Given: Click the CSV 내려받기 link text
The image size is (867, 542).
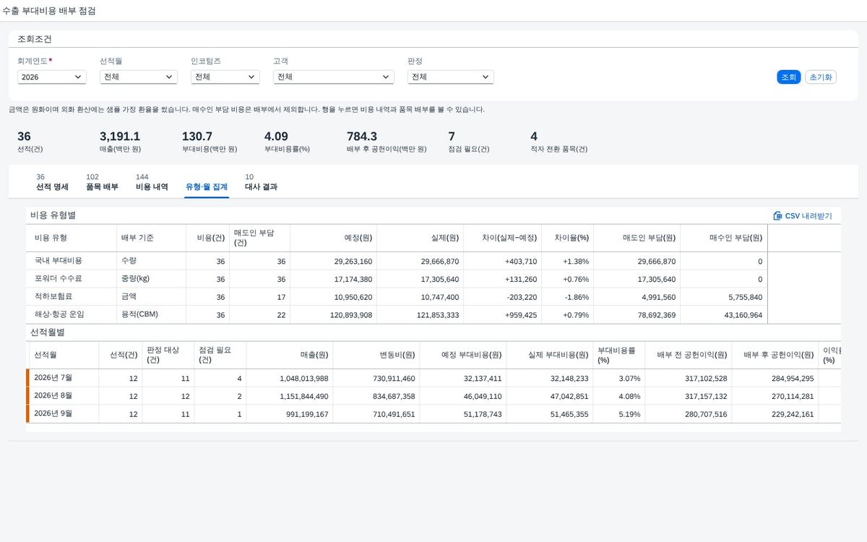Looking at the screenshot, I should pyautogui.click(x=808, y=216).
